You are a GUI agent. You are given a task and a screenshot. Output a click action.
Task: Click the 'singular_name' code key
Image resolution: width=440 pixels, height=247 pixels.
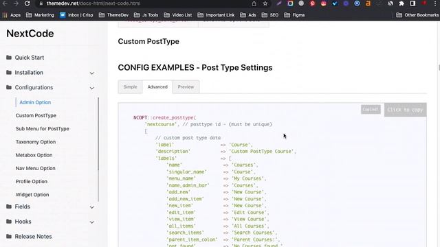coord(186,172)
